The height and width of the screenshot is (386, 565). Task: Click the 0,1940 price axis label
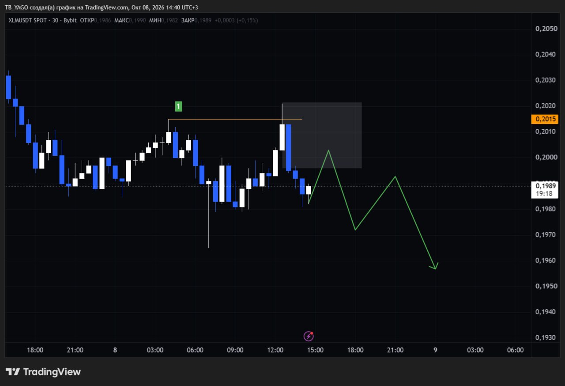[x=546, y=312]
